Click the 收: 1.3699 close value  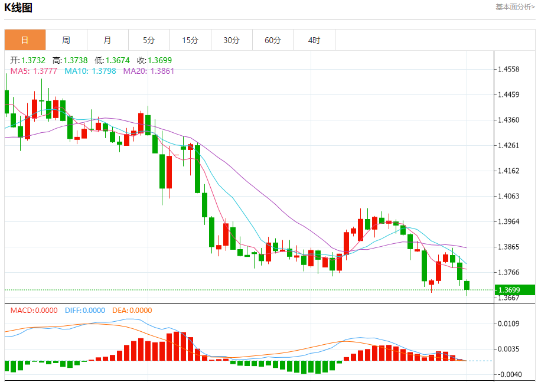[154, 60]
